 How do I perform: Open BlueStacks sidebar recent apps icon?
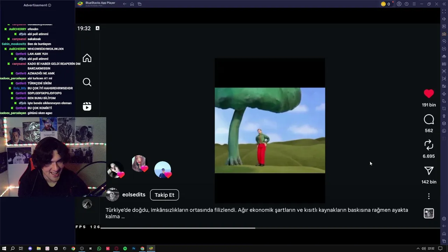pyautogui.click(x=444, y=241)
